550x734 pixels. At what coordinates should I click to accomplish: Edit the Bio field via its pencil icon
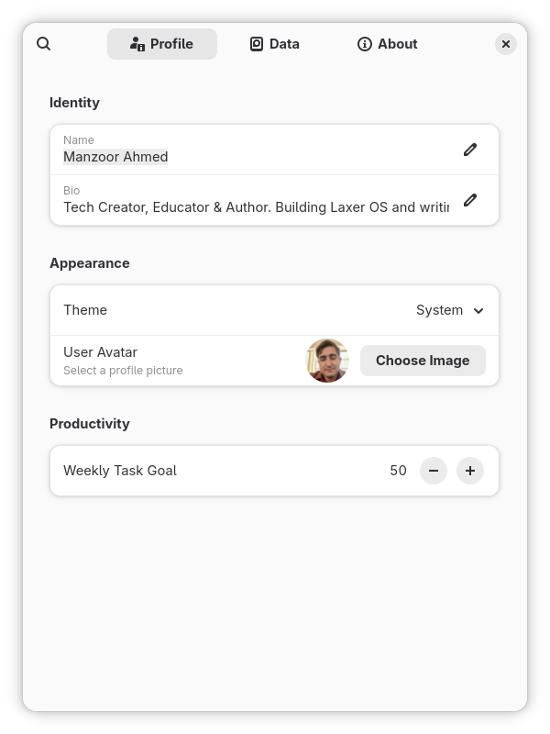click(470, 199)
